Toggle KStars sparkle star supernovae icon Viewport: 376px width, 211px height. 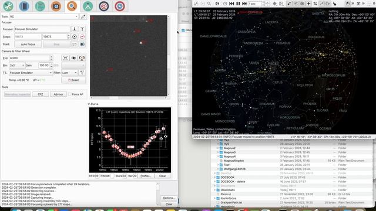(308, 4)
